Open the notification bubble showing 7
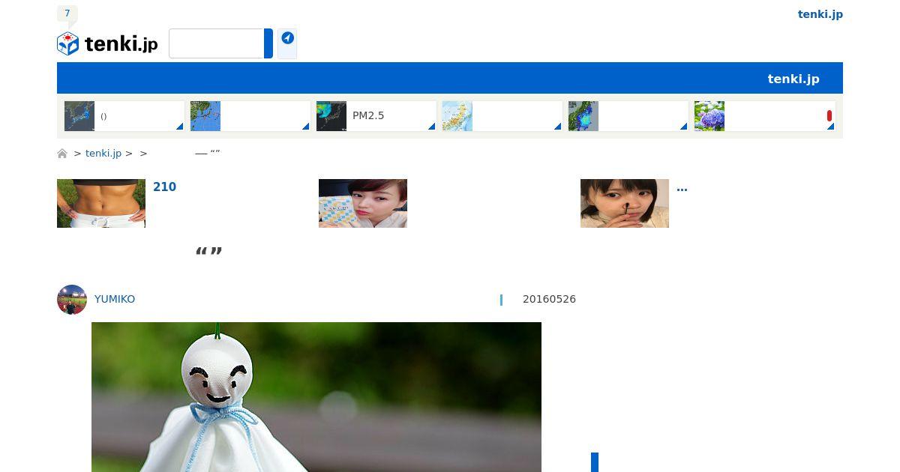 pos(67,13)
